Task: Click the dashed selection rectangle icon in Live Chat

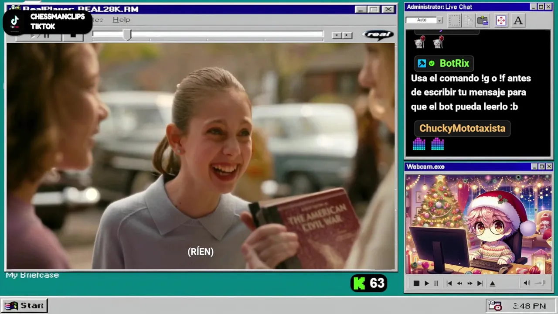Action: pyautogui.click(x=455, y=20)
